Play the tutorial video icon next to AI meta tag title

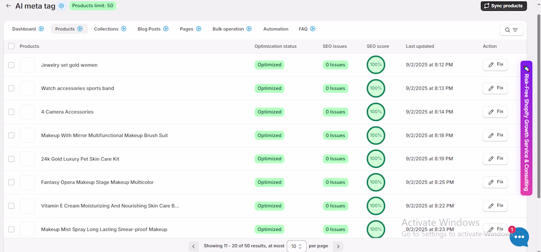(x=61, y=6)
